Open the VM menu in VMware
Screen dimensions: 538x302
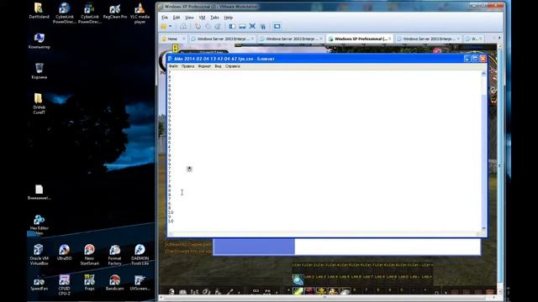202,18
